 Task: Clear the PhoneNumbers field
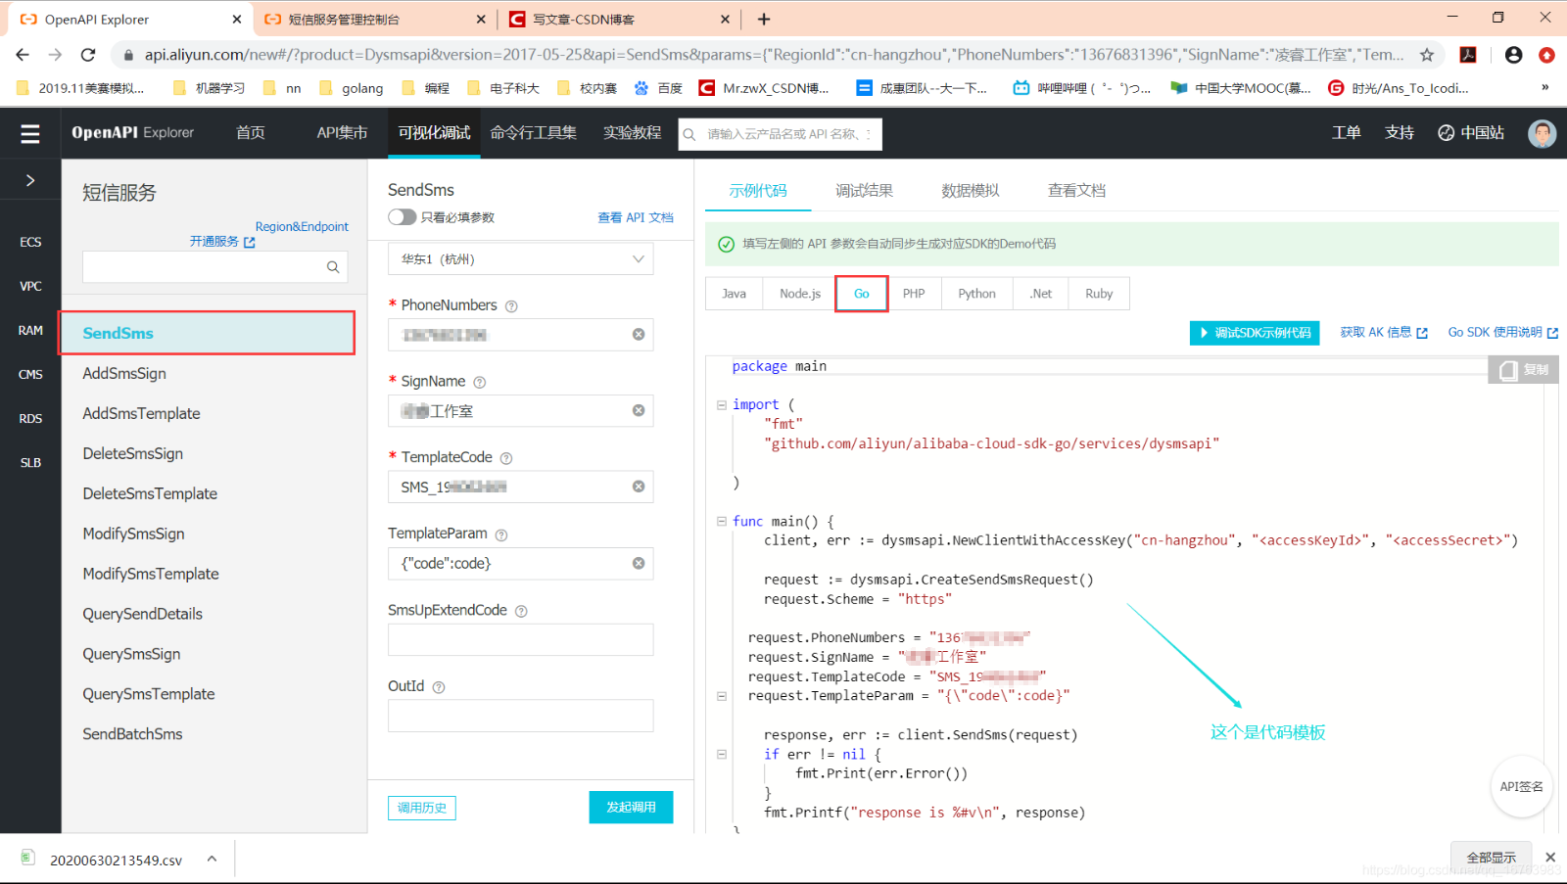tap(639, 335)
